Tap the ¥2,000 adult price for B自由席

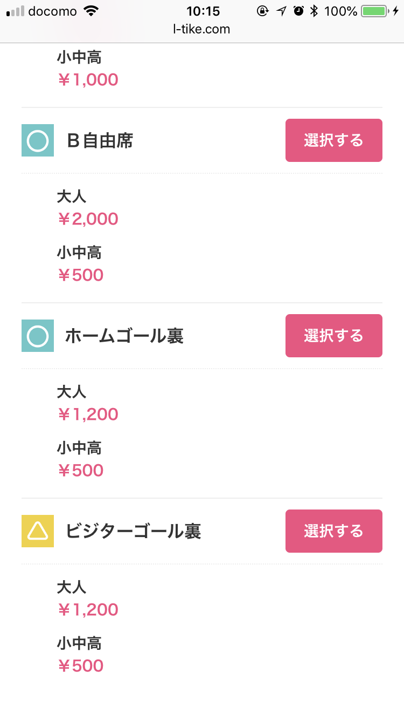coord(88,219)
